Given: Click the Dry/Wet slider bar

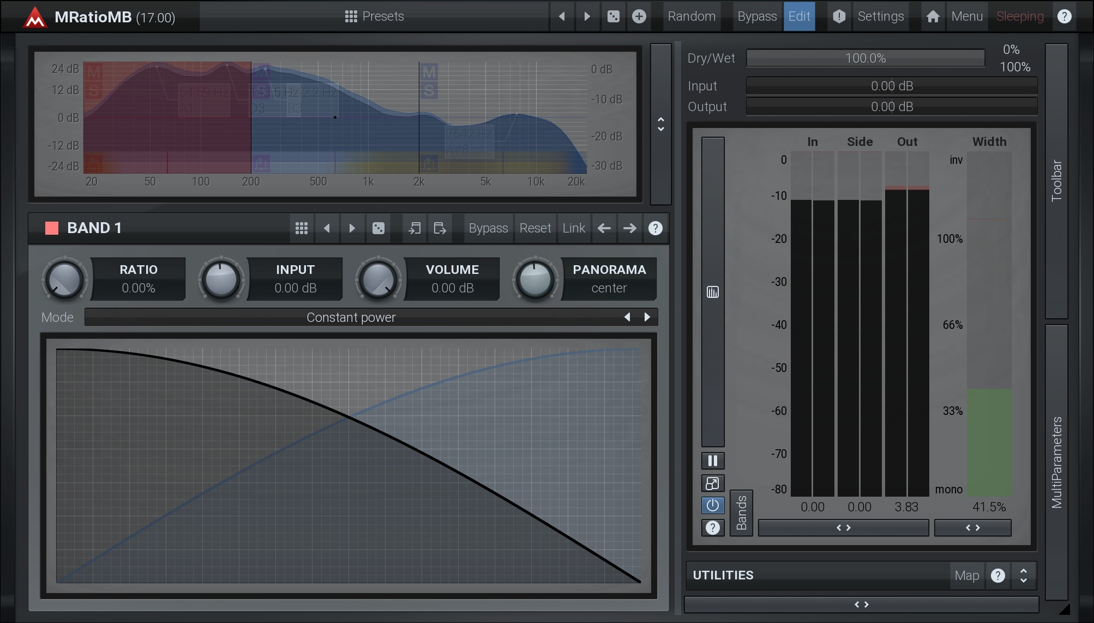Looking at the screenshot, I should point(865,58).
